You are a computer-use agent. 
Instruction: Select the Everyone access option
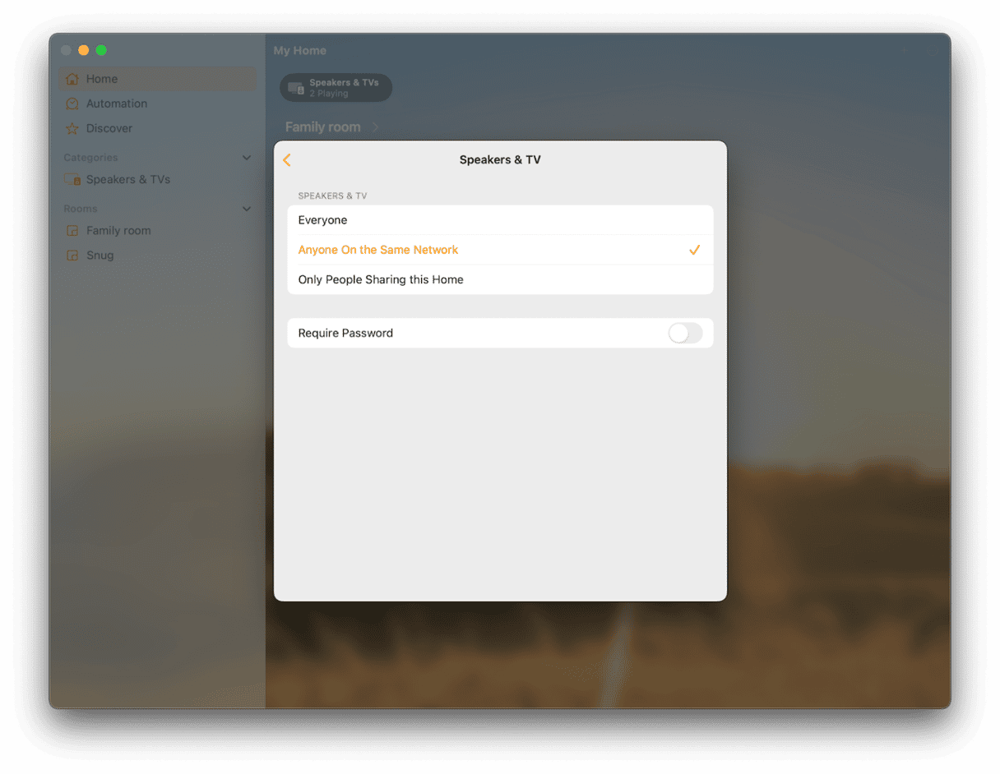point(500,220)
